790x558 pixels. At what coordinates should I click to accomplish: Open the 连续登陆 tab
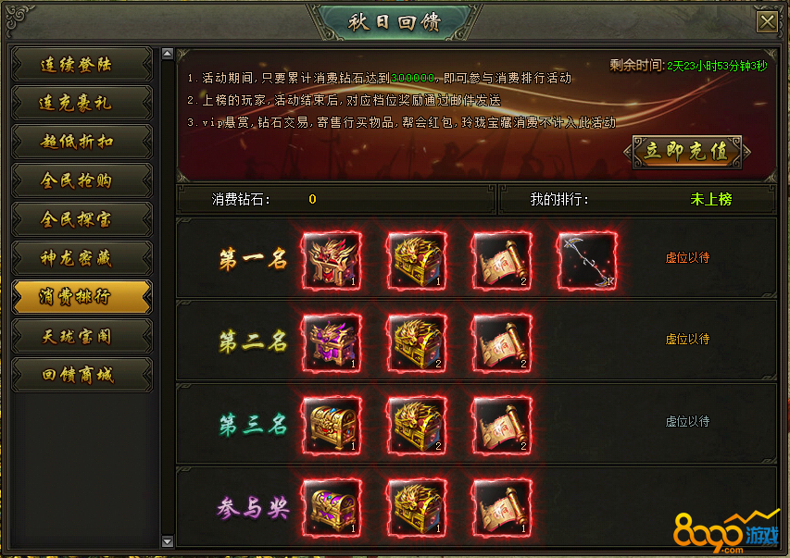82,65
